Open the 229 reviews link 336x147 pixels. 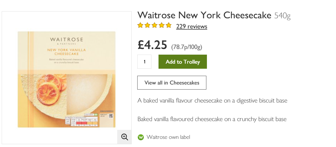tap(192, 26)
